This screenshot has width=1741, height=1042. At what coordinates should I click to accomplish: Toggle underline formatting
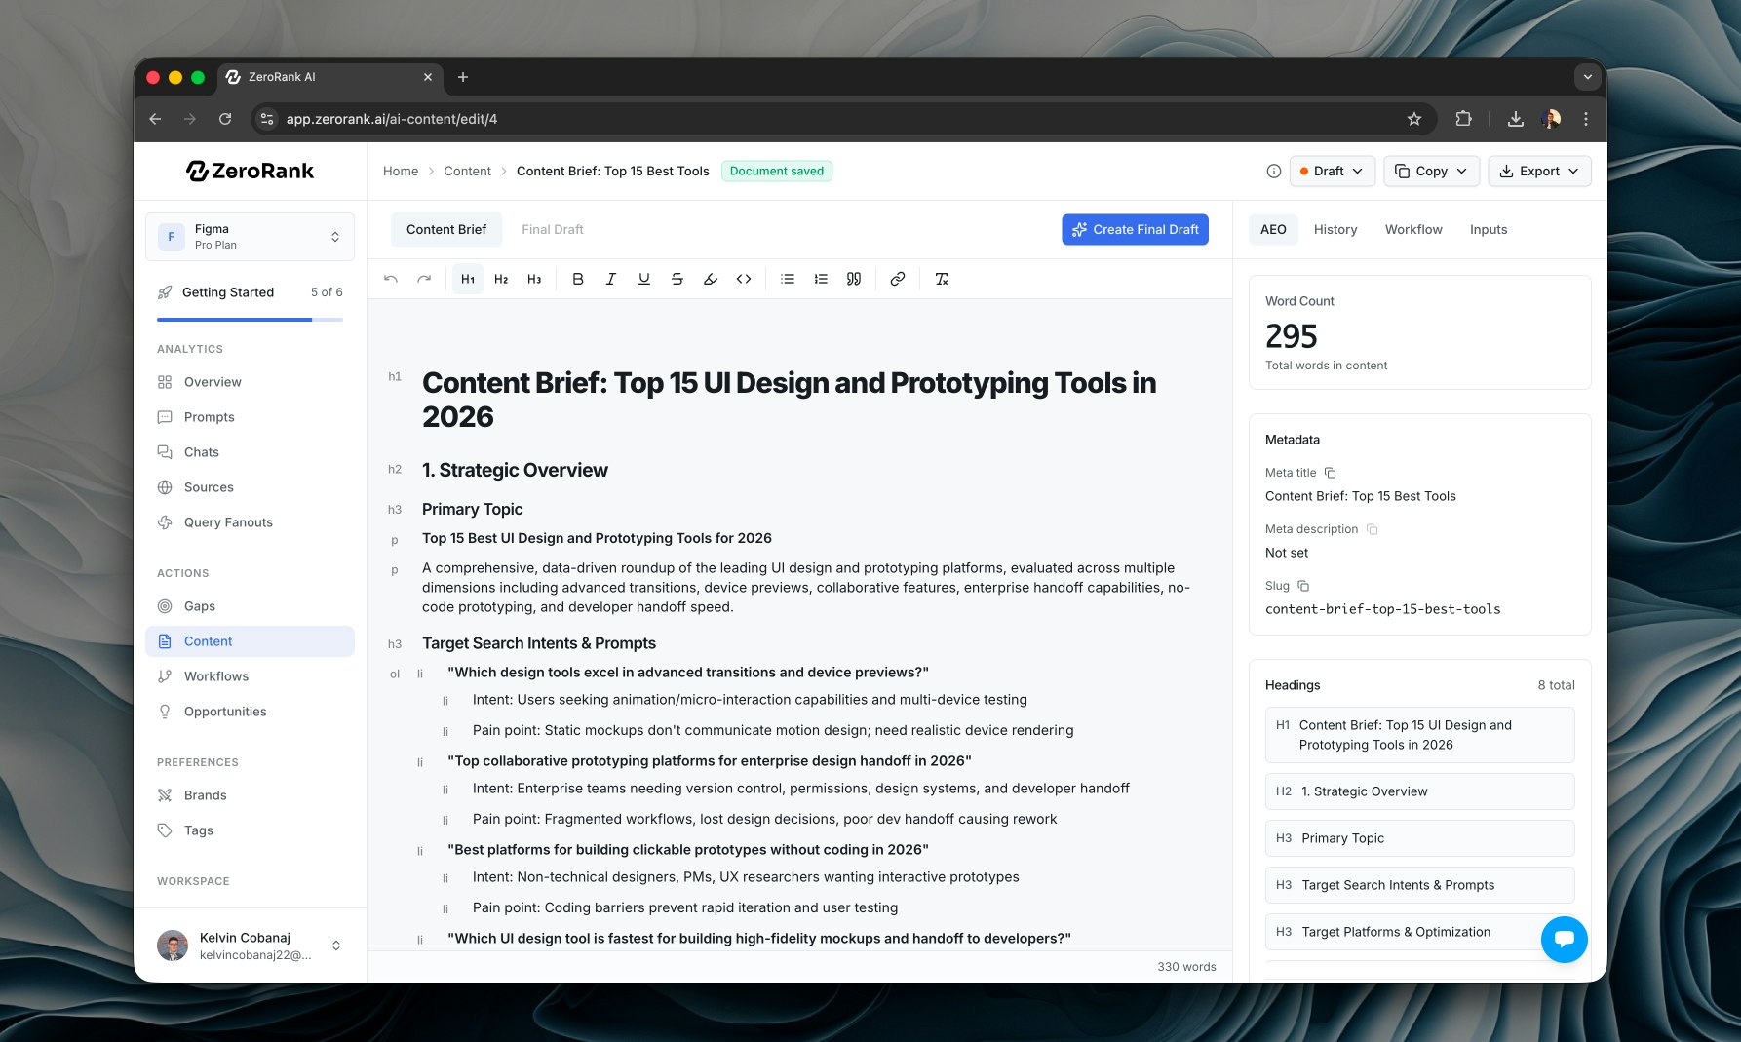(644, 279)
